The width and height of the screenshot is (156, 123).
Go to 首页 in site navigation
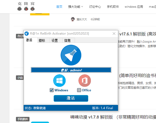pos(59,7)
